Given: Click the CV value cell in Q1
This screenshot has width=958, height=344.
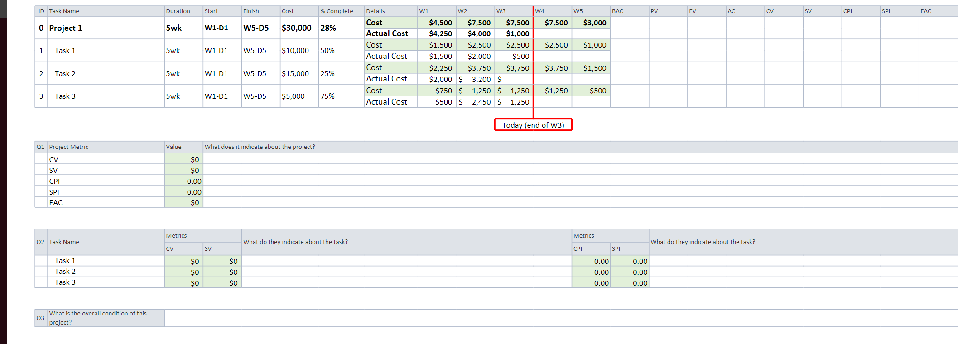Looking at the screenshot, I should click(x=183, y=159).
